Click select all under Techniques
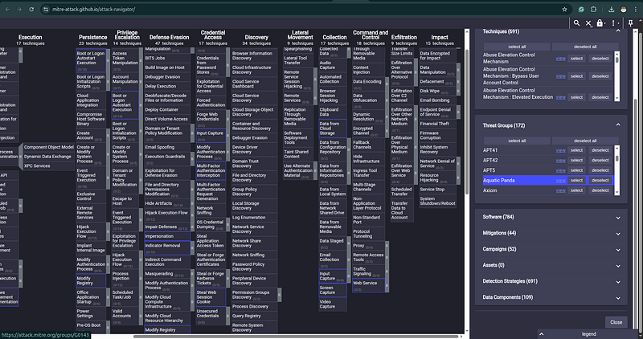The image size is (643, 339). click(517, 47)
